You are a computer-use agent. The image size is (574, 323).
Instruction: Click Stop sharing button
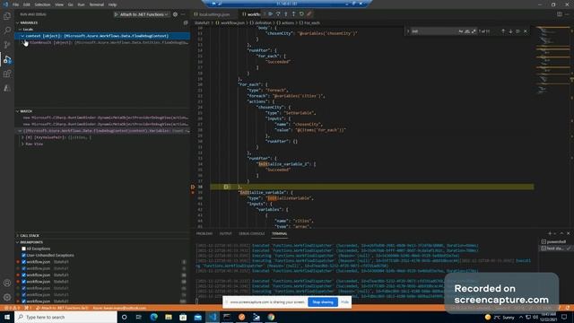coord(323,302)
